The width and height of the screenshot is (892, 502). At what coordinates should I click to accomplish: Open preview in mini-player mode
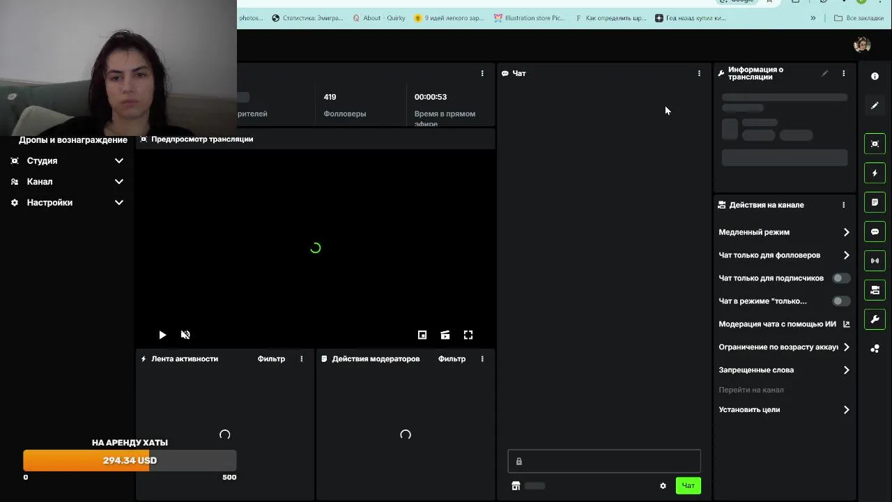click(422, 335)
